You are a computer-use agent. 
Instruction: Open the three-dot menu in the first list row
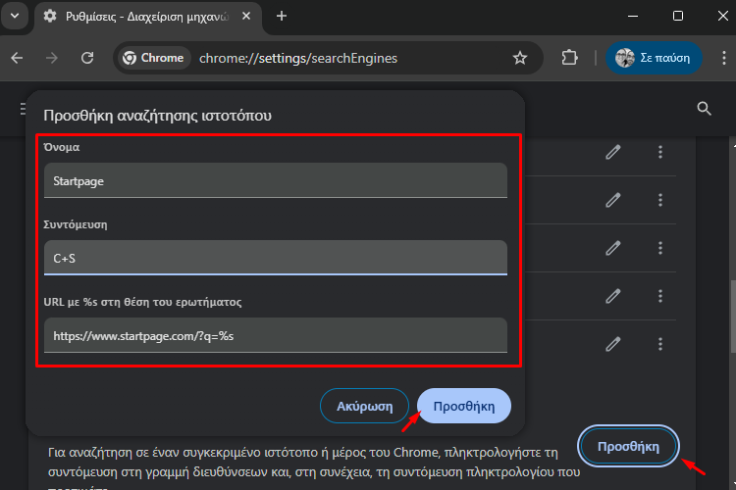[660, 152]
